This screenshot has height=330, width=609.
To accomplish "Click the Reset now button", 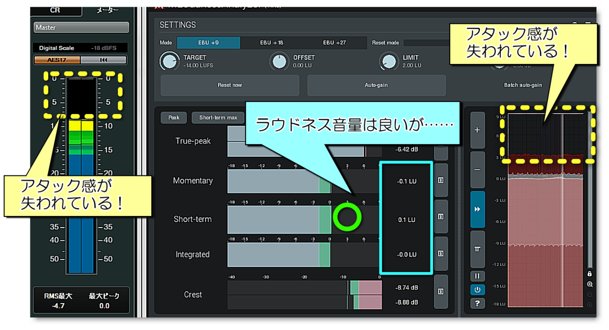I will tap(230, 85).
